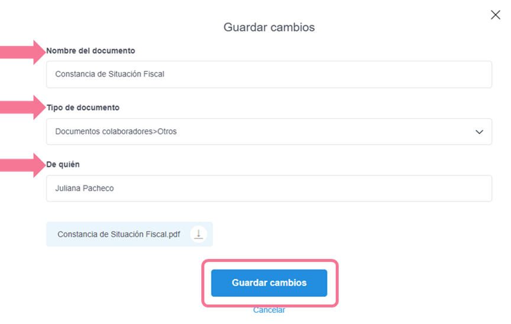Click the Guardar cambios dialog title
Viewport: 511px width, 324px height.
tap(269, 27)
